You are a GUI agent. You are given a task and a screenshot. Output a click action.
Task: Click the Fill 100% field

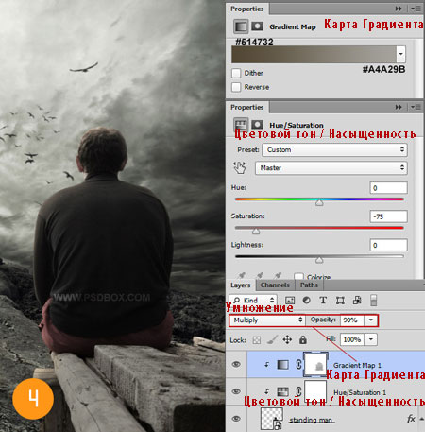pyautogui.click(x=352, y=339)
